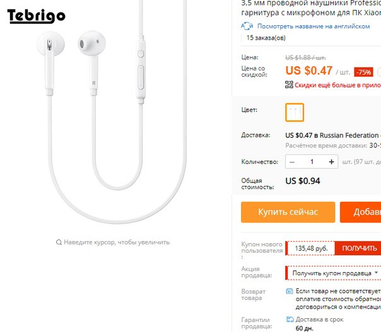
Task: Click the Добавить в корзину button
Action: coord(361,212)
